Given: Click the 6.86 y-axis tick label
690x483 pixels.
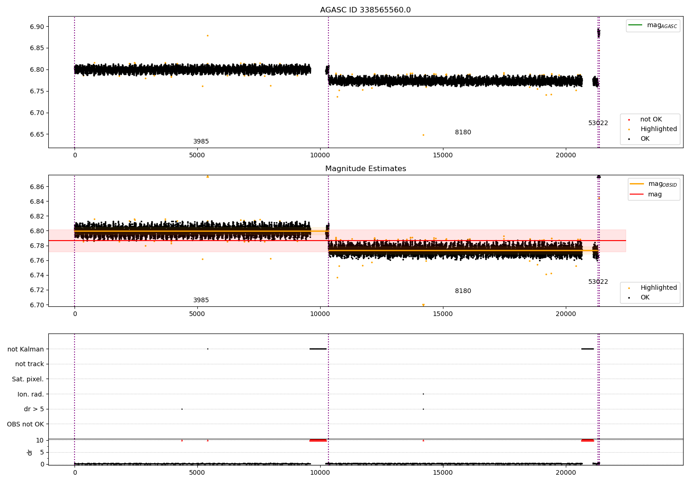Looking at the screenshot, I should [x=37, y=187].
